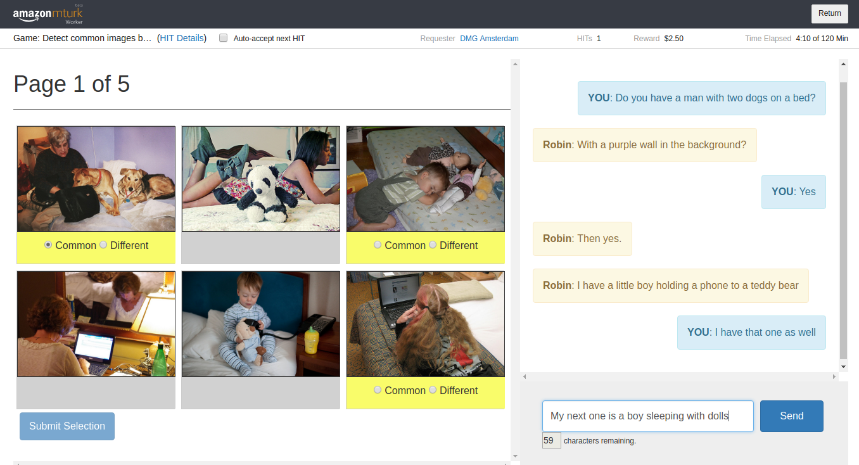
Task: Click the man with two dogs thumbnail
Action: 96,179
